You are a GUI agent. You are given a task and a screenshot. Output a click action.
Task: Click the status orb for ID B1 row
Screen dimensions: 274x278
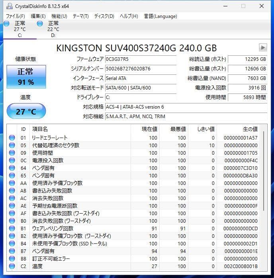(x=12, y=229)
